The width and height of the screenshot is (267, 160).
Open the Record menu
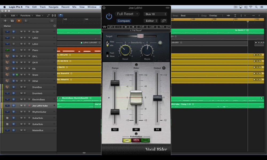click(65, 7)
